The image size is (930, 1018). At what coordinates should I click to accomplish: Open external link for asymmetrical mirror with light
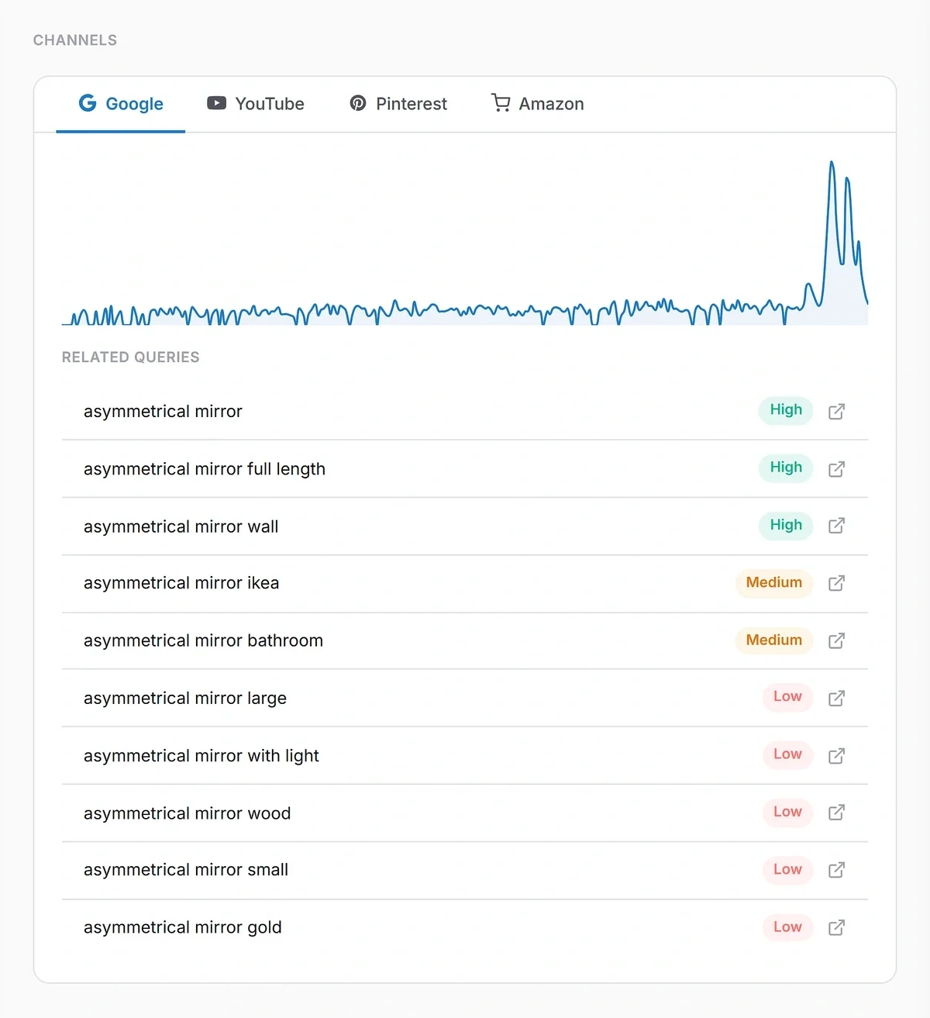[836, 755]
